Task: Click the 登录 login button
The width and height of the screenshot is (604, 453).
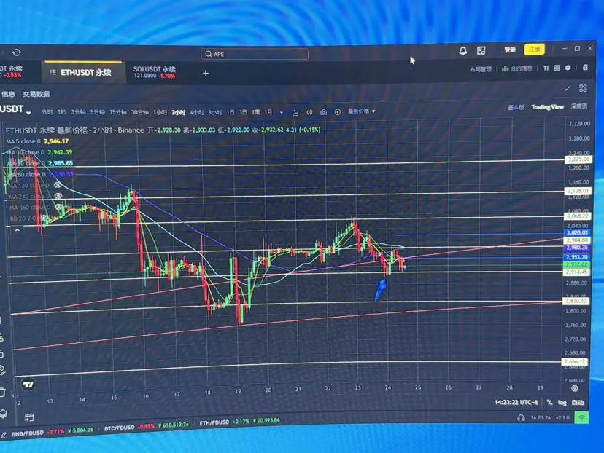Action: pyautogui.click(x=510, y=50)
